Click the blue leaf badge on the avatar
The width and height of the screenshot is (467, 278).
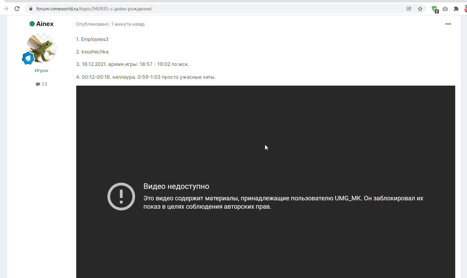28,59
